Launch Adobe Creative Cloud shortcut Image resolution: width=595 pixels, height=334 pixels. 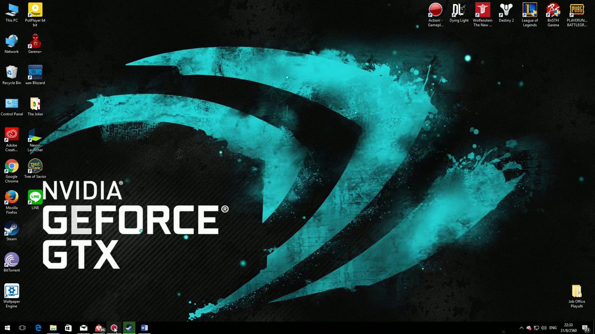pyautogui.click(x=12, y=140)
